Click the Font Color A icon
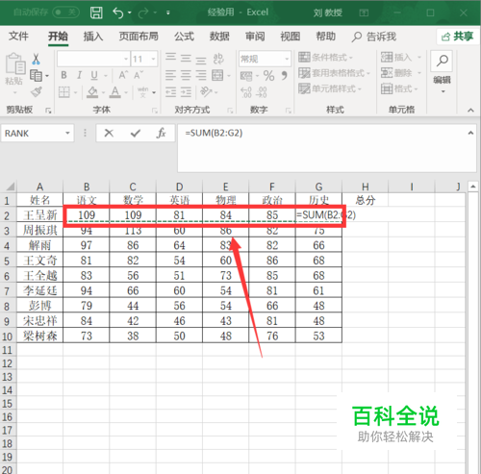The width and height of the screenshot is (481, 474). (115, 92)
